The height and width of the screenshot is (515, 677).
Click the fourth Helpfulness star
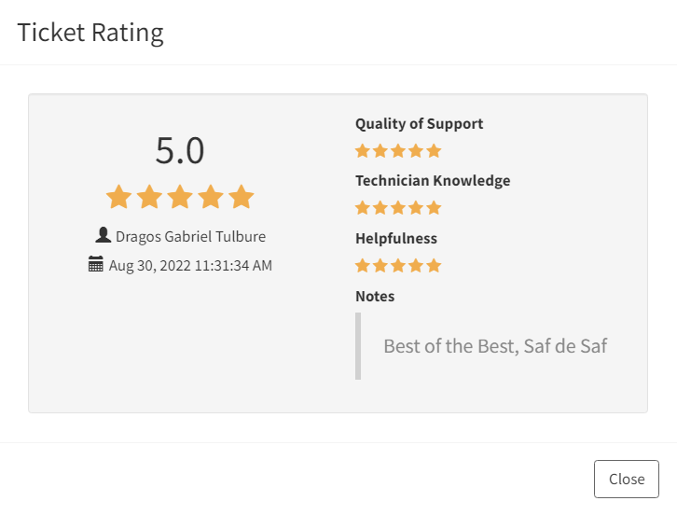[416, 265]
